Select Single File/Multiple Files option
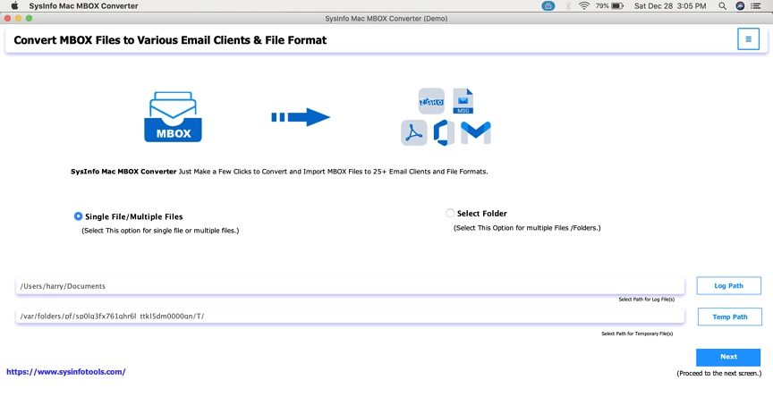This screenshot has height=414, width=773. tap(78, 216)
